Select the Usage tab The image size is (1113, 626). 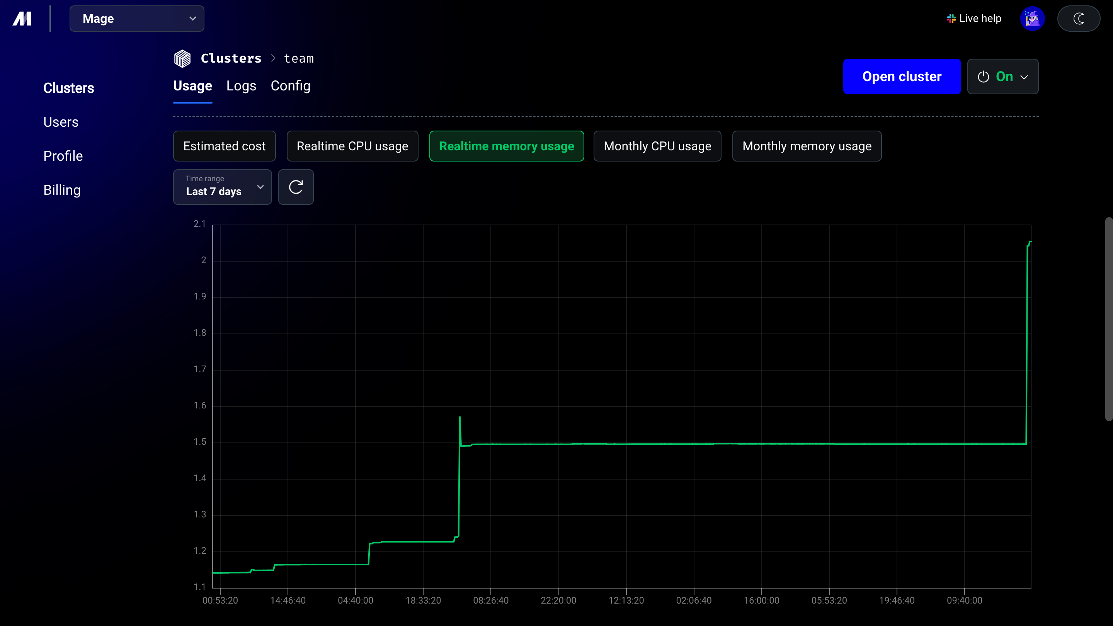click(x=193, y=86)
